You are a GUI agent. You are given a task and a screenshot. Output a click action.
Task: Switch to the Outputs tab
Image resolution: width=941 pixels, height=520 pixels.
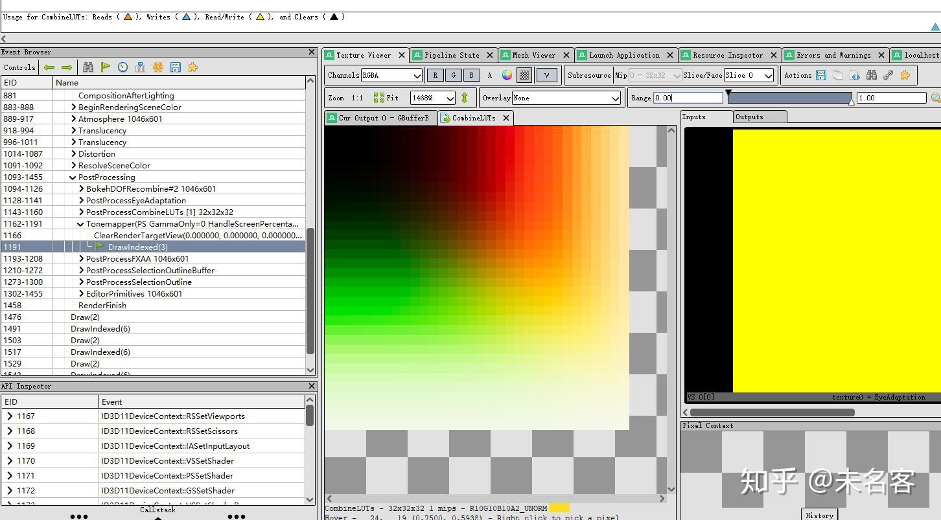coord(760,117)
